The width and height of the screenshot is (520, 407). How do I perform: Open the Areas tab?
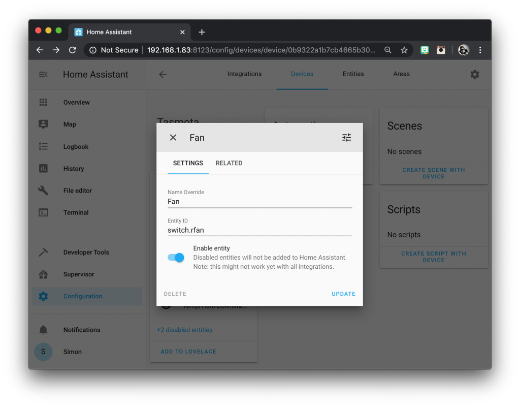401,74
